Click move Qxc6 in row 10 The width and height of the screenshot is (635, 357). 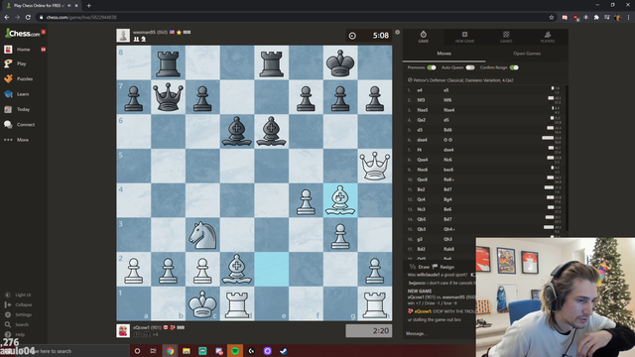tap(423, 179)
